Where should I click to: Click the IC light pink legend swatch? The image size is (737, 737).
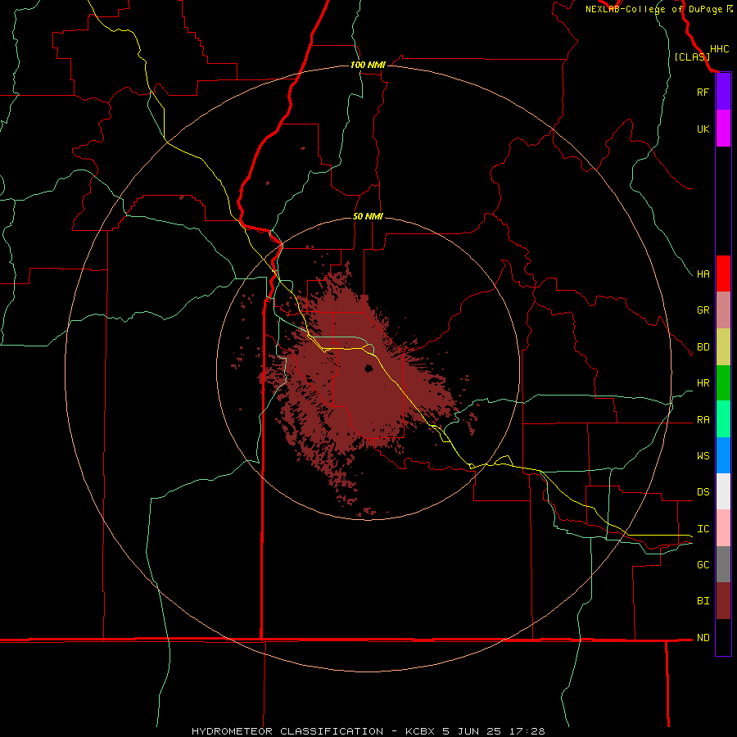click(723, 528)
